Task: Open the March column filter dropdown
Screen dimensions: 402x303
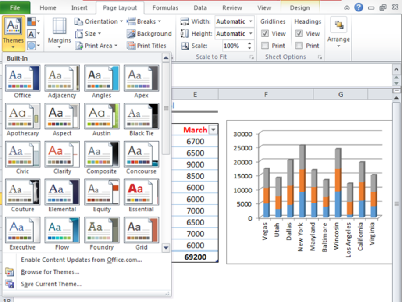Action: [213, 130]
